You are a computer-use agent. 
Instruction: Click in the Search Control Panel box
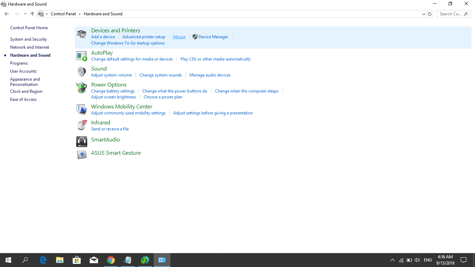click(x=454, y=14)
